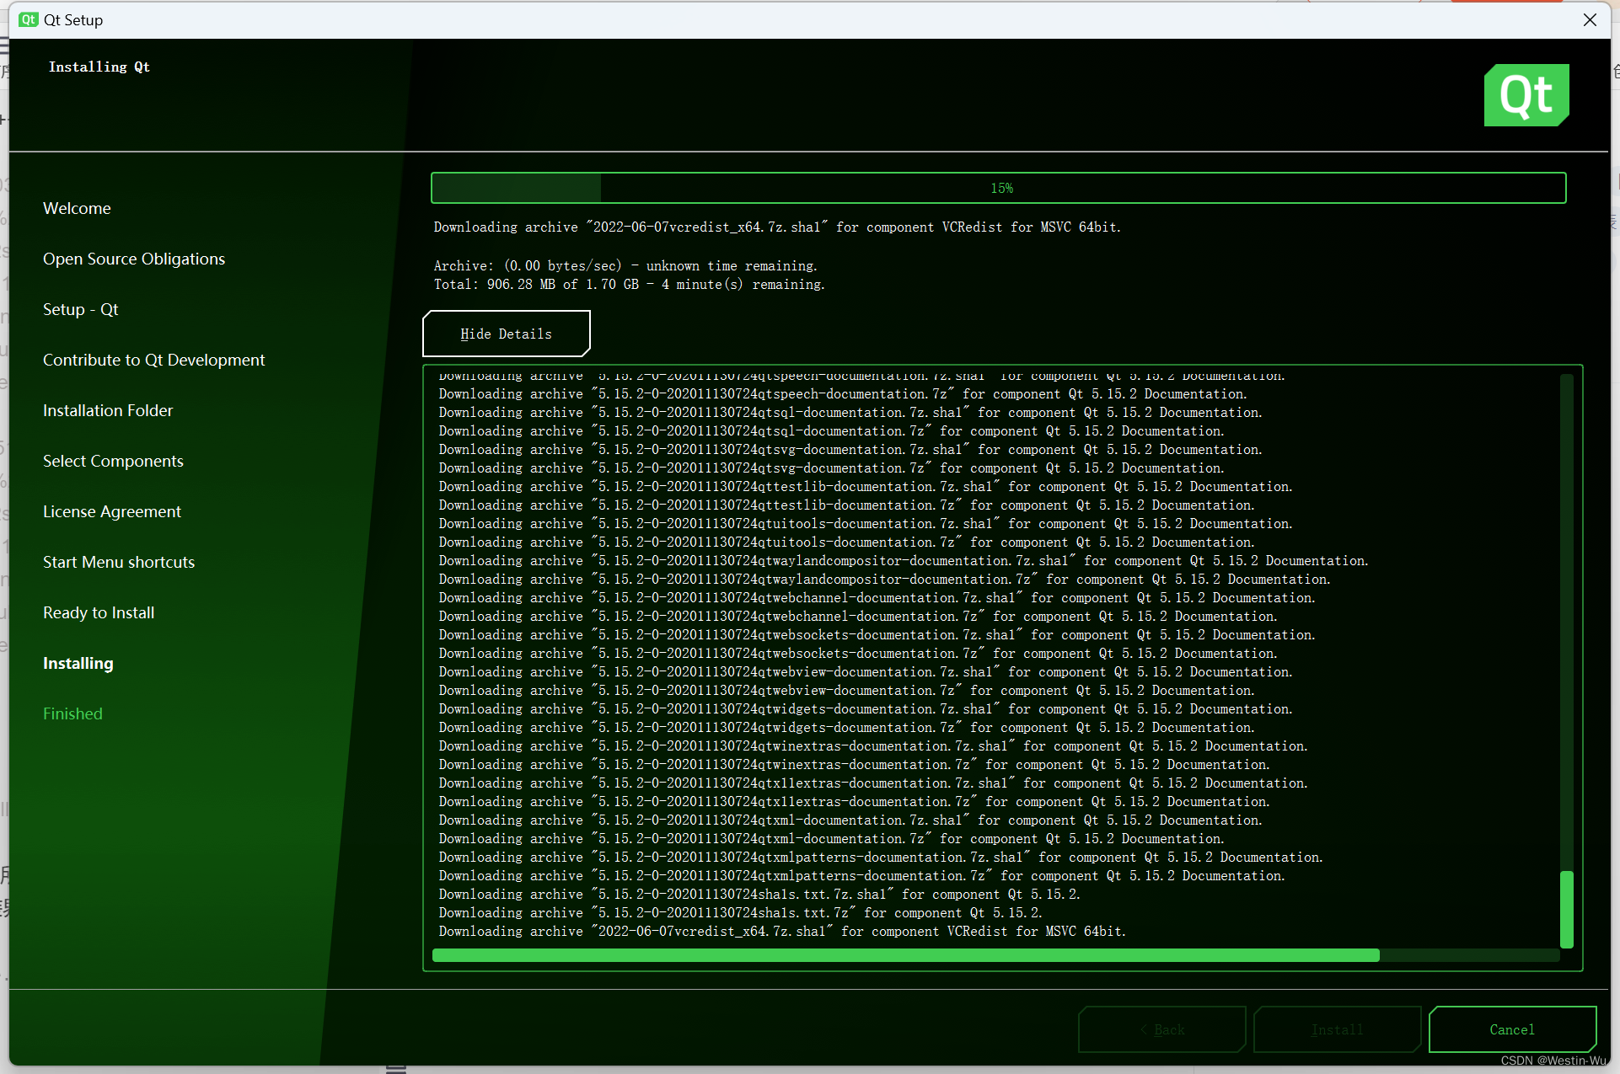The width and height of the screenshot is (1620, 1074).
Task: Click log line for sha1s.txt.7z.sha1 archive
Action: click(759, 894)
